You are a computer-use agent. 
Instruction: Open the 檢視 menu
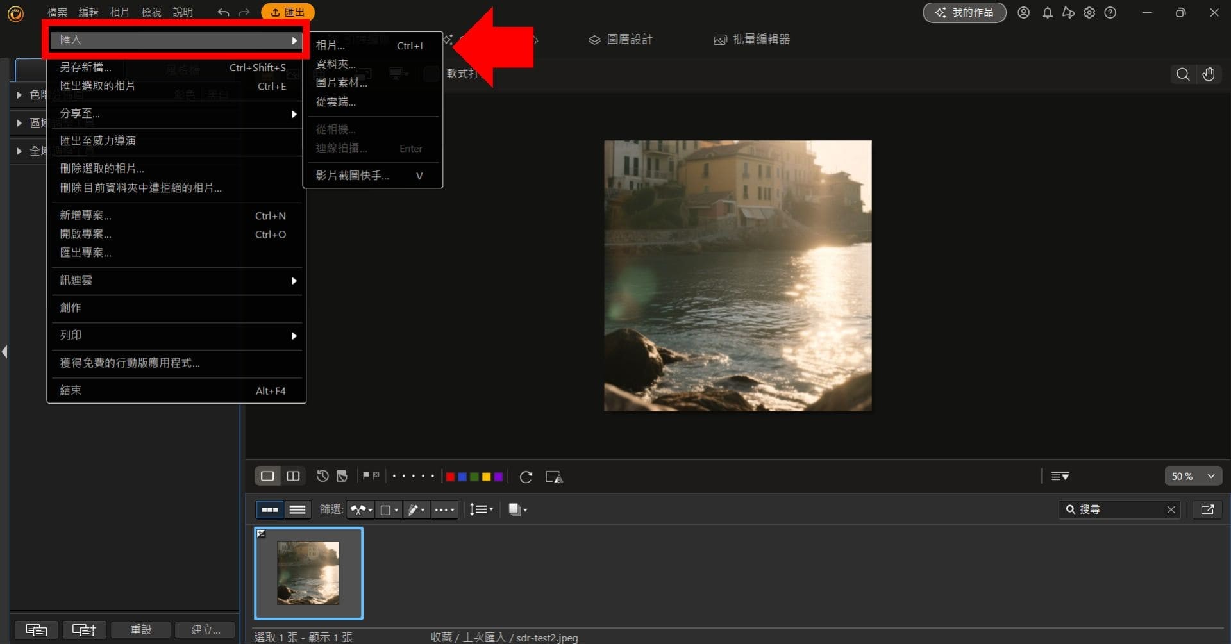151,12
